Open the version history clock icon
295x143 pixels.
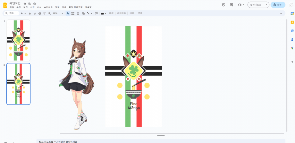click(224, 5)
